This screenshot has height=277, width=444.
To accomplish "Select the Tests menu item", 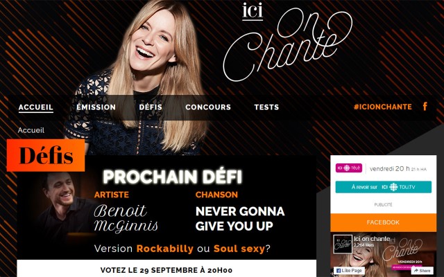I will [266, 107].
